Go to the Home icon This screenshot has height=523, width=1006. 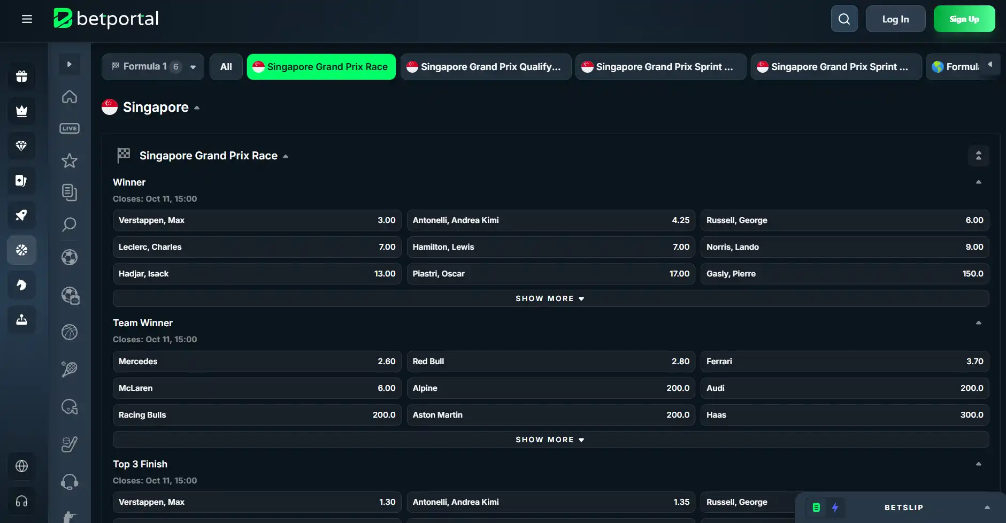(70, 97)
